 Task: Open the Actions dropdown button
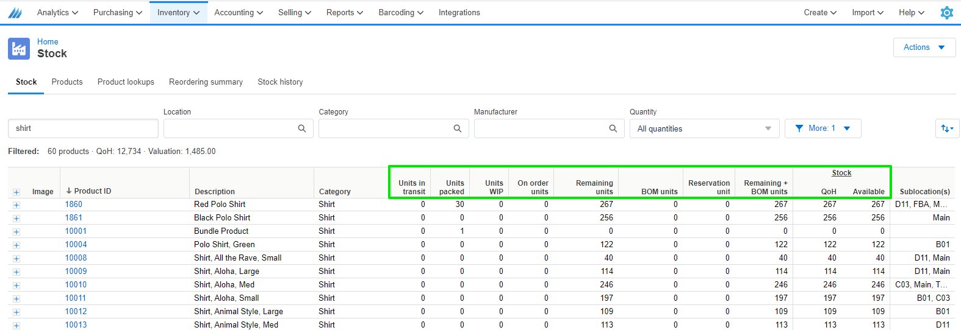(x=924, y=47)
